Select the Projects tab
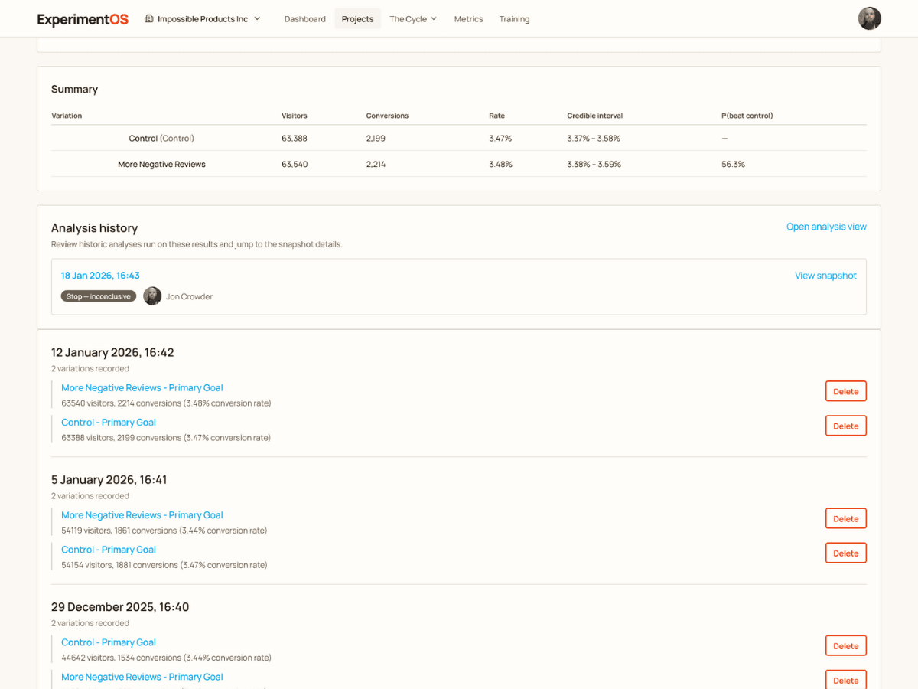This screenshot has width=918, height=689. pos(357,18)
